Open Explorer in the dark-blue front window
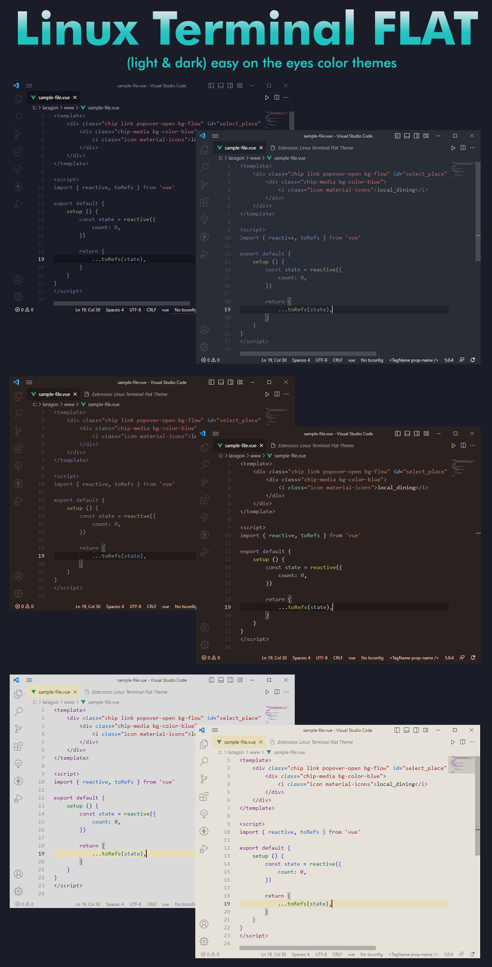 click(204, 150)
